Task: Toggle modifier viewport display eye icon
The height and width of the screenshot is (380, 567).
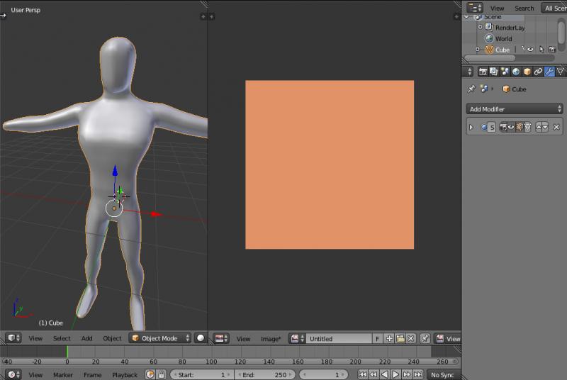Action: click(x=510, y=128)
